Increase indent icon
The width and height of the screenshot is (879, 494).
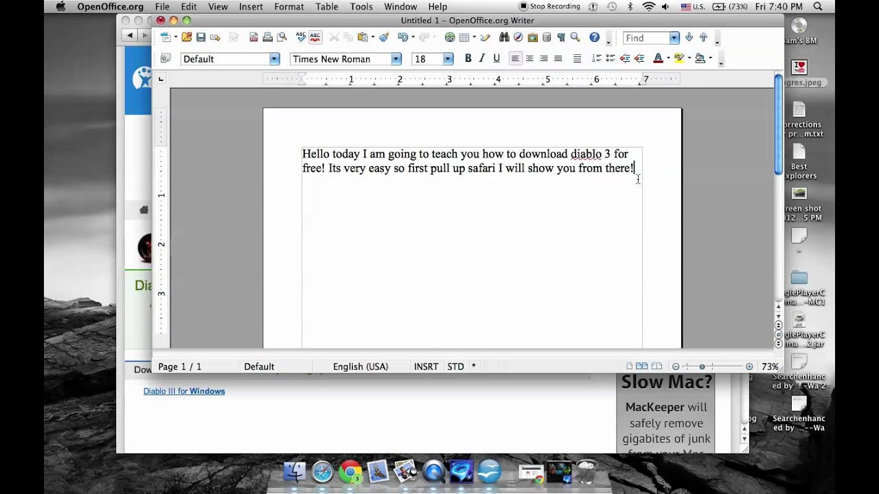[639, 58]
